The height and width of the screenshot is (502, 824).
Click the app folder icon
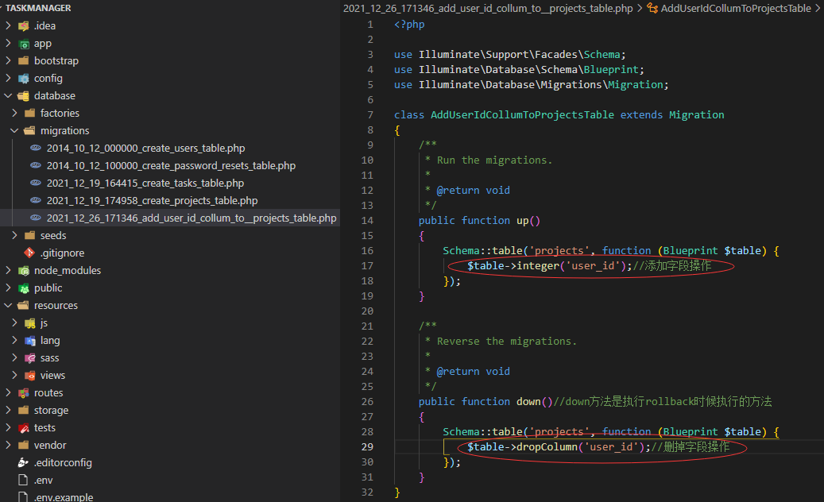pos(24,44)
